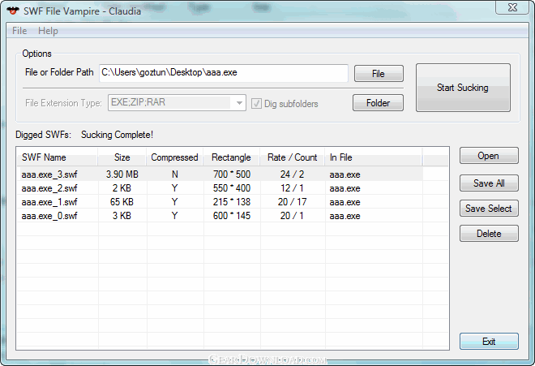Viewport: 535px width, 366px height.
Task: Select the aaa.exe_3.swf row
Action: (x=220, y=174)
